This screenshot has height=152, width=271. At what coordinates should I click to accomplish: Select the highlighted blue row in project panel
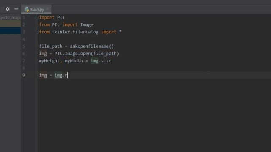(x=10, y=31)
